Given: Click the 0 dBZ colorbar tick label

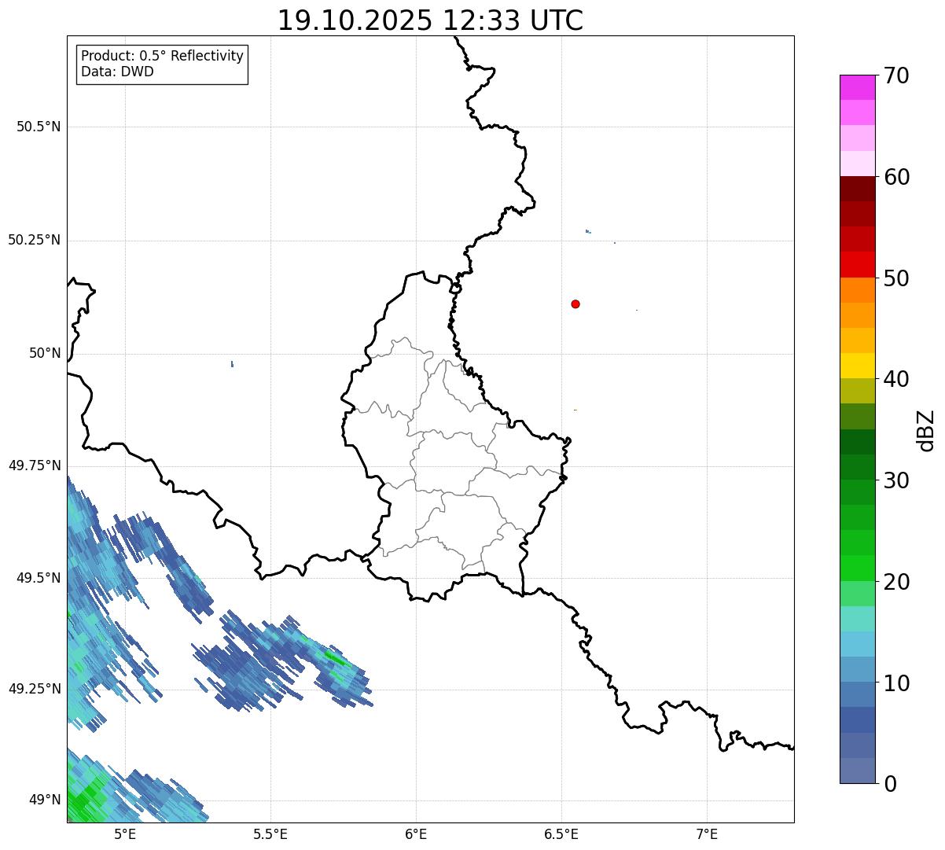Looking at the screenshot, I should 889,784.
